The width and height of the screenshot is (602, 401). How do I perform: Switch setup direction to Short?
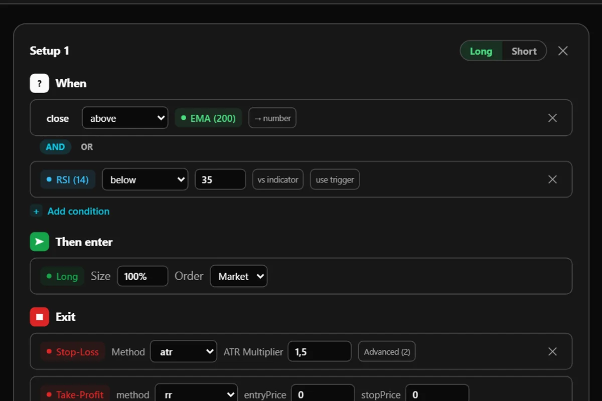tap(524, 51)
